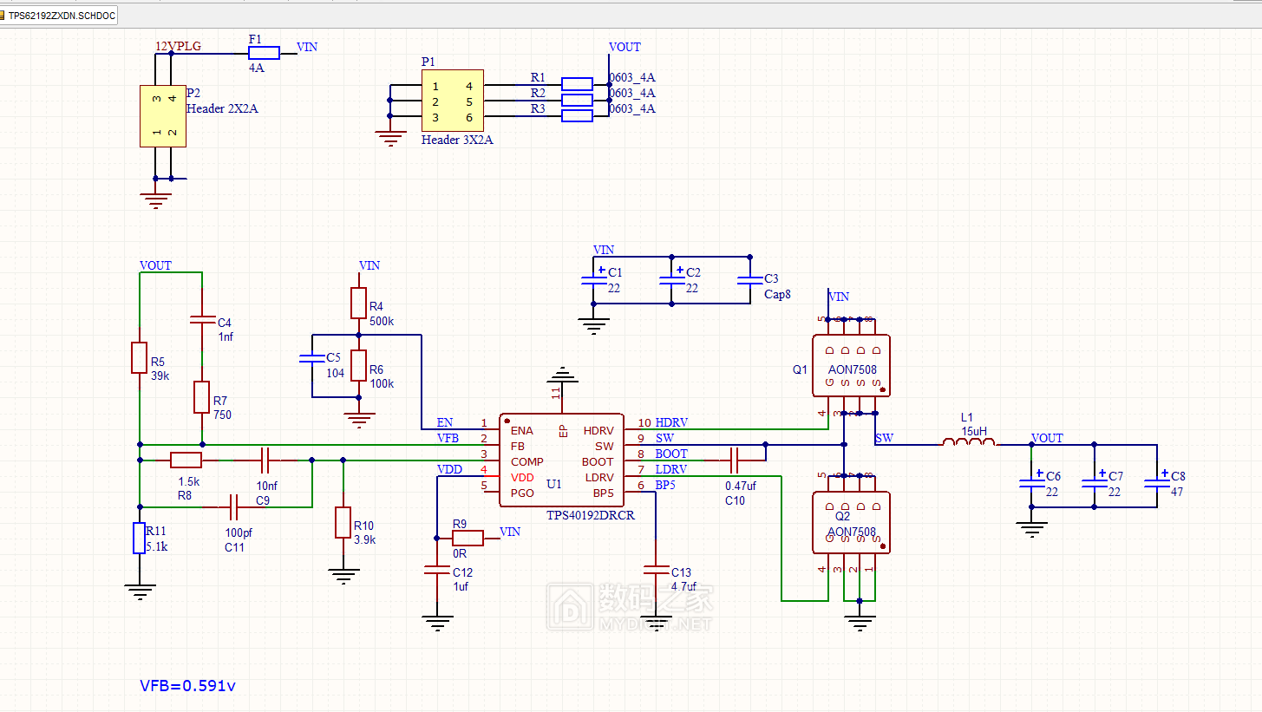Viewport: 1262px width, 712px height.
Task: Select the 12VPLG net label
Action: coord(178,46)
